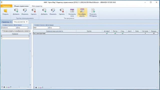Switch to Мета-редактор ribbon tab

pyautogui.click(x=37, y=6)
